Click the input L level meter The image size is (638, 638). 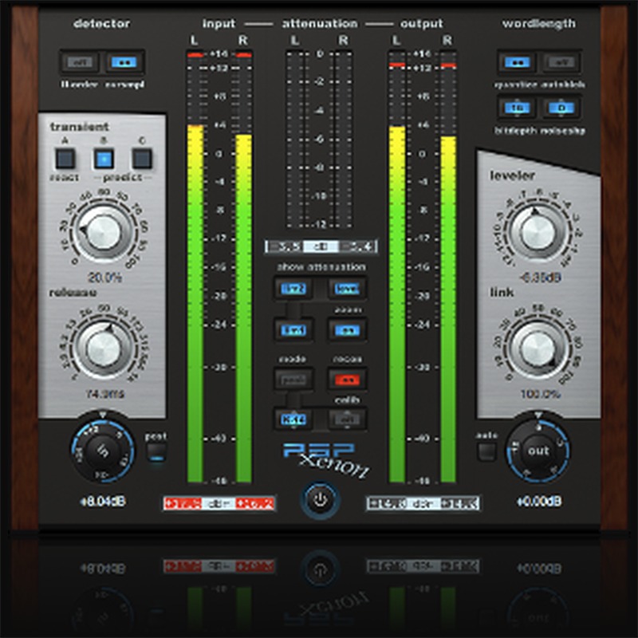coord(195,266)
